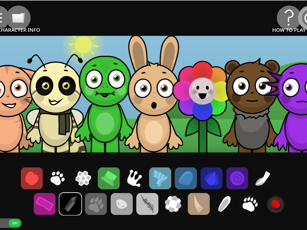Open Character Info folder button
307x230 pixels.
coord(19,18)
